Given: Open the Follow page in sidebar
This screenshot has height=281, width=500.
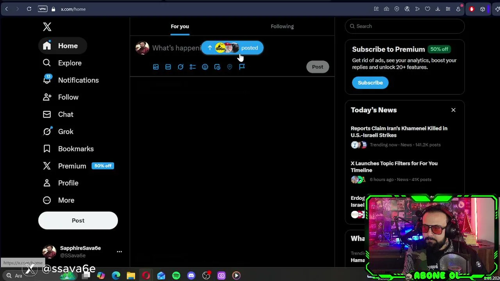Looking at the screenshot, I should (x=61, y=97).
